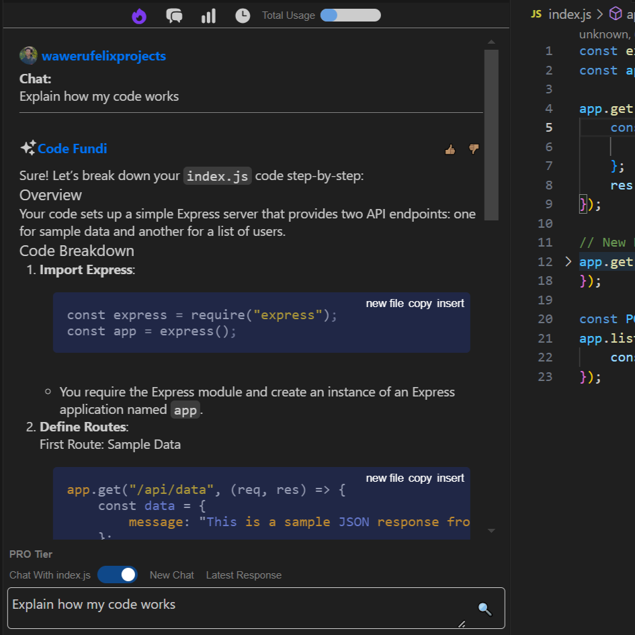
Task: Copy the Import Express code snippet
Action: click(420, 304)
